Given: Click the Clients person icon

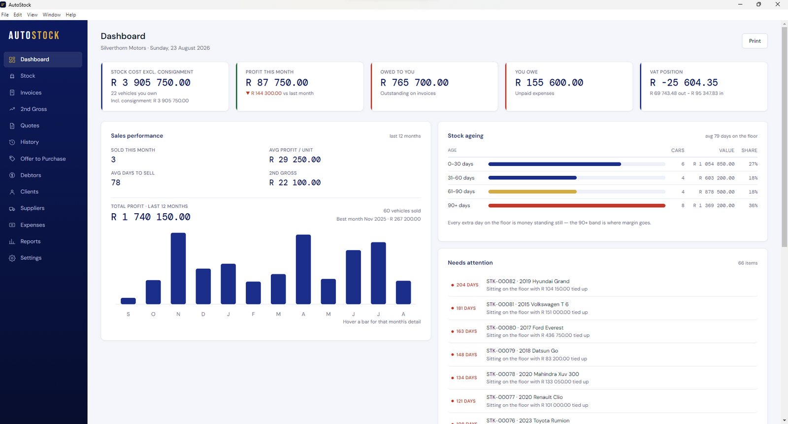Looking at the screenshot, I should 12,192.
